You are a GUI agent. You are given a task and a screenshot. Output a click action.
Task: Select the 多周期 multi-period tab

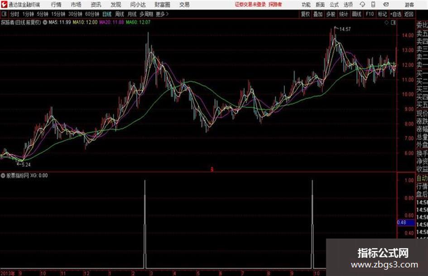pos(146,14)
